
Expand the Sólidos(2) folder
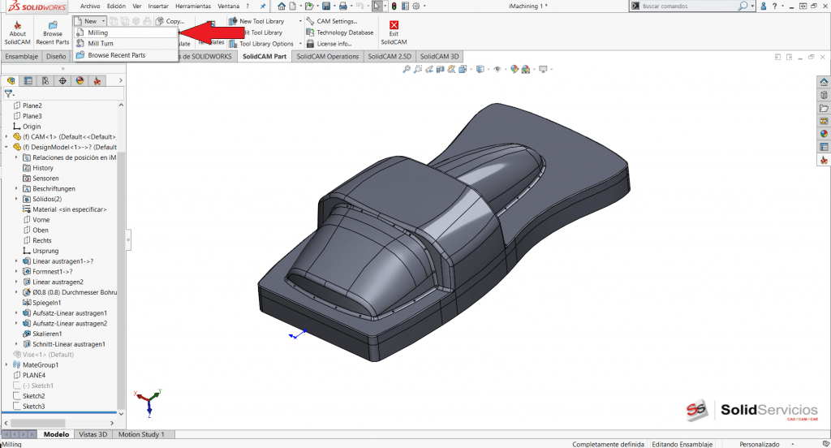coord(16,199)
